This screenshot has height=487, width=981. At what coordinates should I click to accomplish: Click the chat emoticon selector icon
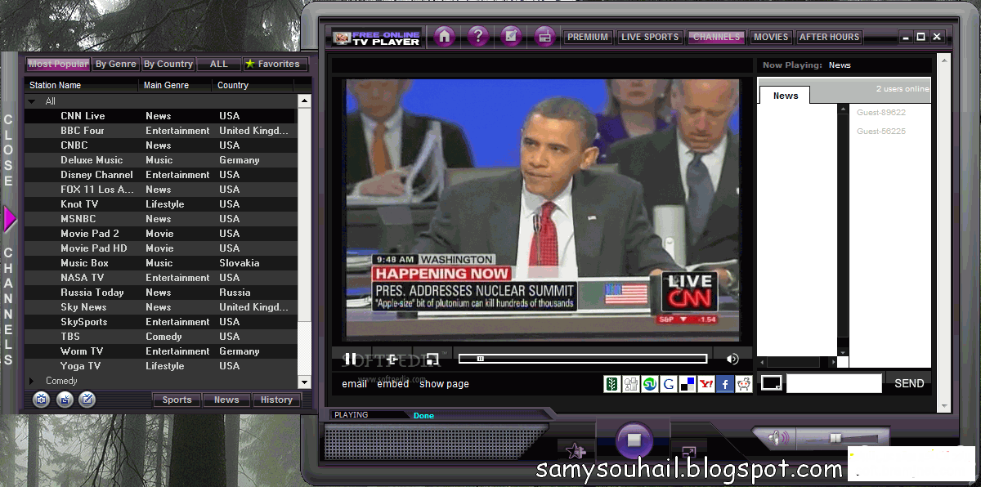pyautogui.click(x=772, y=382)
